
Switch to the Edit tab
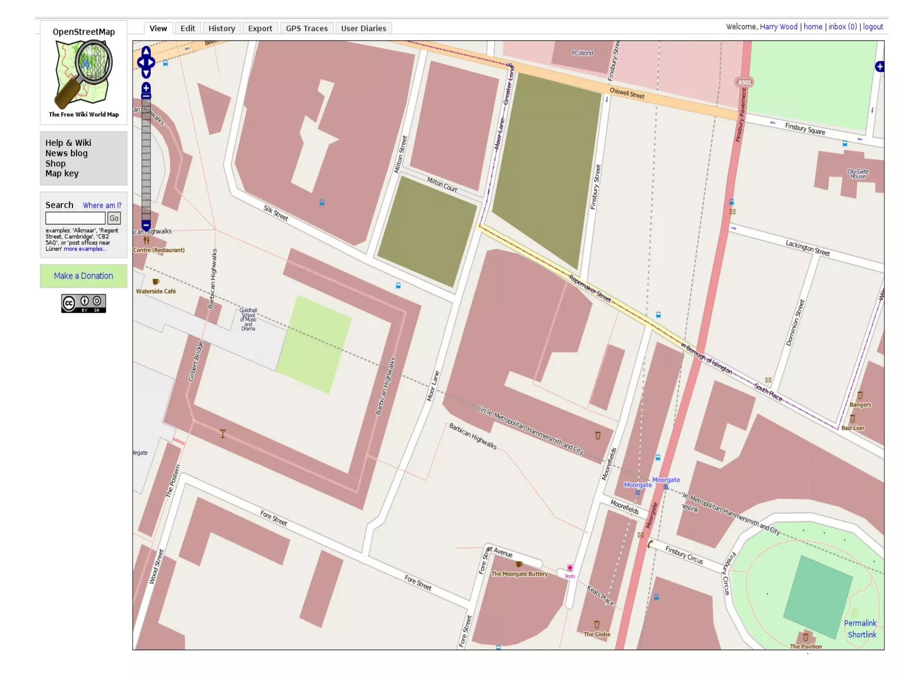pos(187,28)
